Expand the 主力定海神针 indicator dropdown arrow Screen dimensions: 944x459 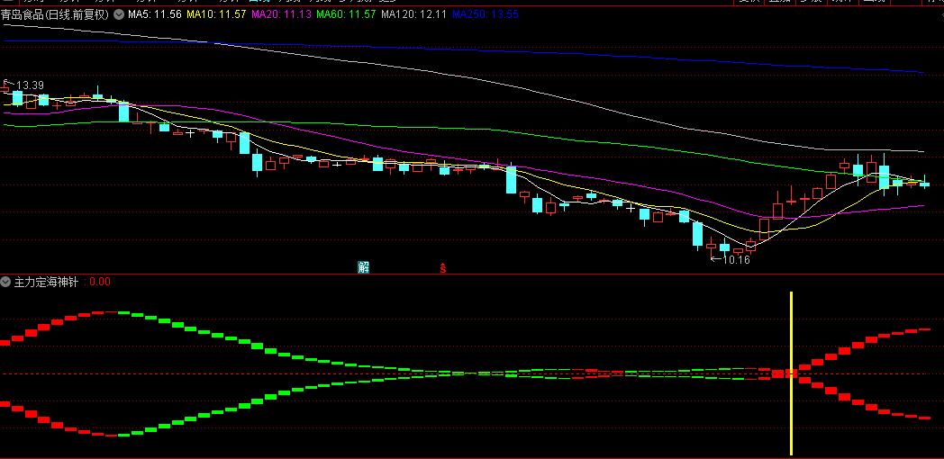[6, 281]
